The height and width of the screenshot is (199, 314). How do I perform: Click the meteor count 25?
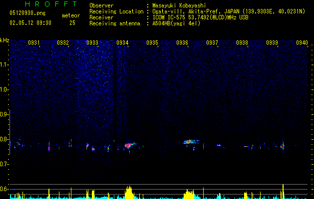pyautogui.click(x=72, y=23)
